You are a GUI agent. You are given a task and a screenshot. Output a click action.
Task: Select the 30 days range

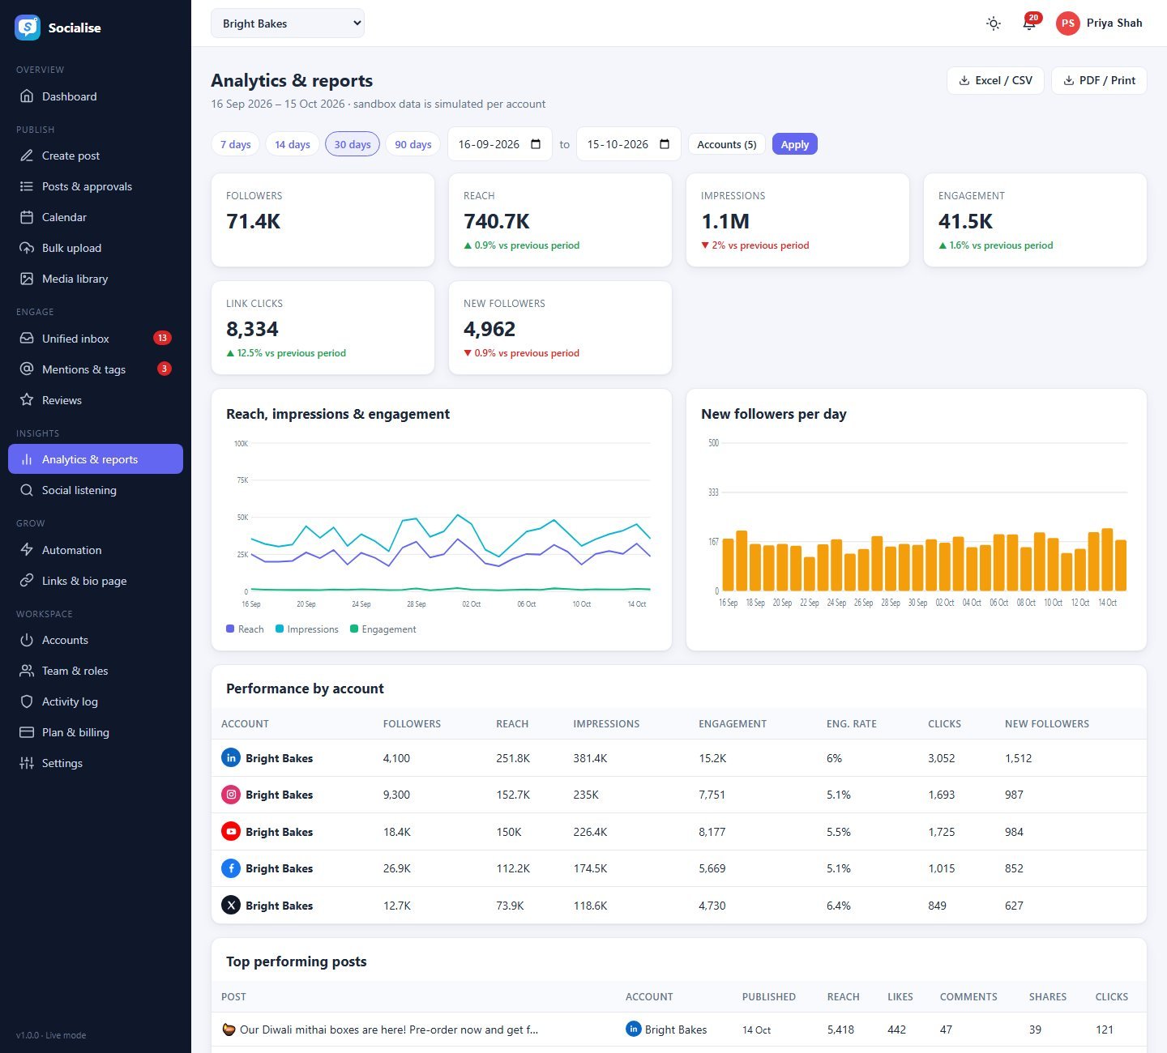(x=353, y=144)
